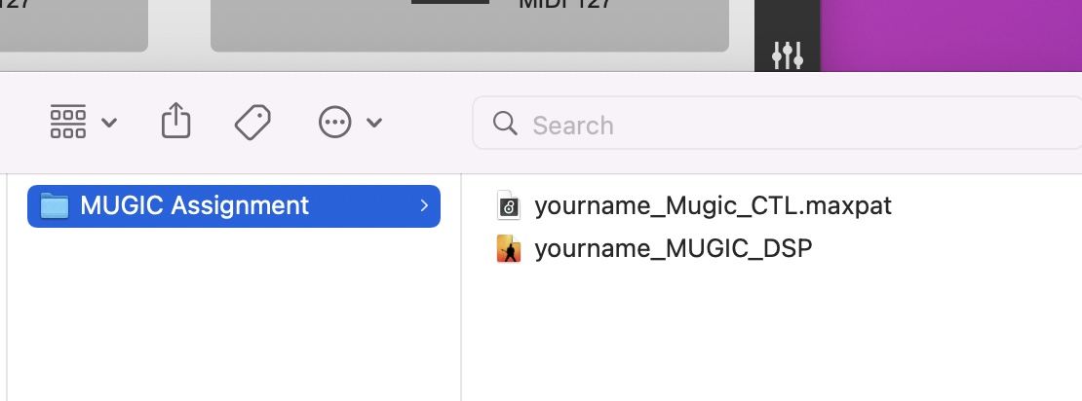Expand the Group view dropdown chevron
Image resolution: width=1082 pixels, height=401 pixels.
click(x=109, y=123)
